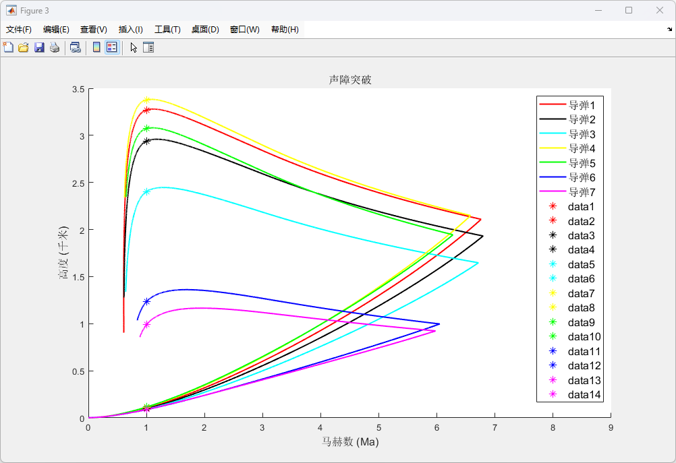Save the figure using the floppy disk icon
This screenshot has height=463, width=676.
(39, 47)
